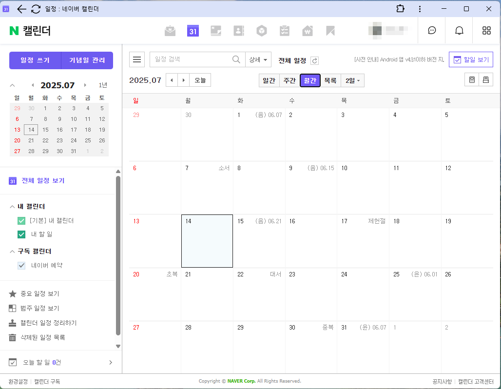Toggle the 내 할 일 checkbox
This screenshot has height=389, width=501.
pos(21,234)
